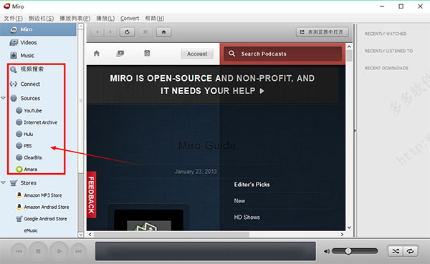Stop loading the page

(145, 32)
